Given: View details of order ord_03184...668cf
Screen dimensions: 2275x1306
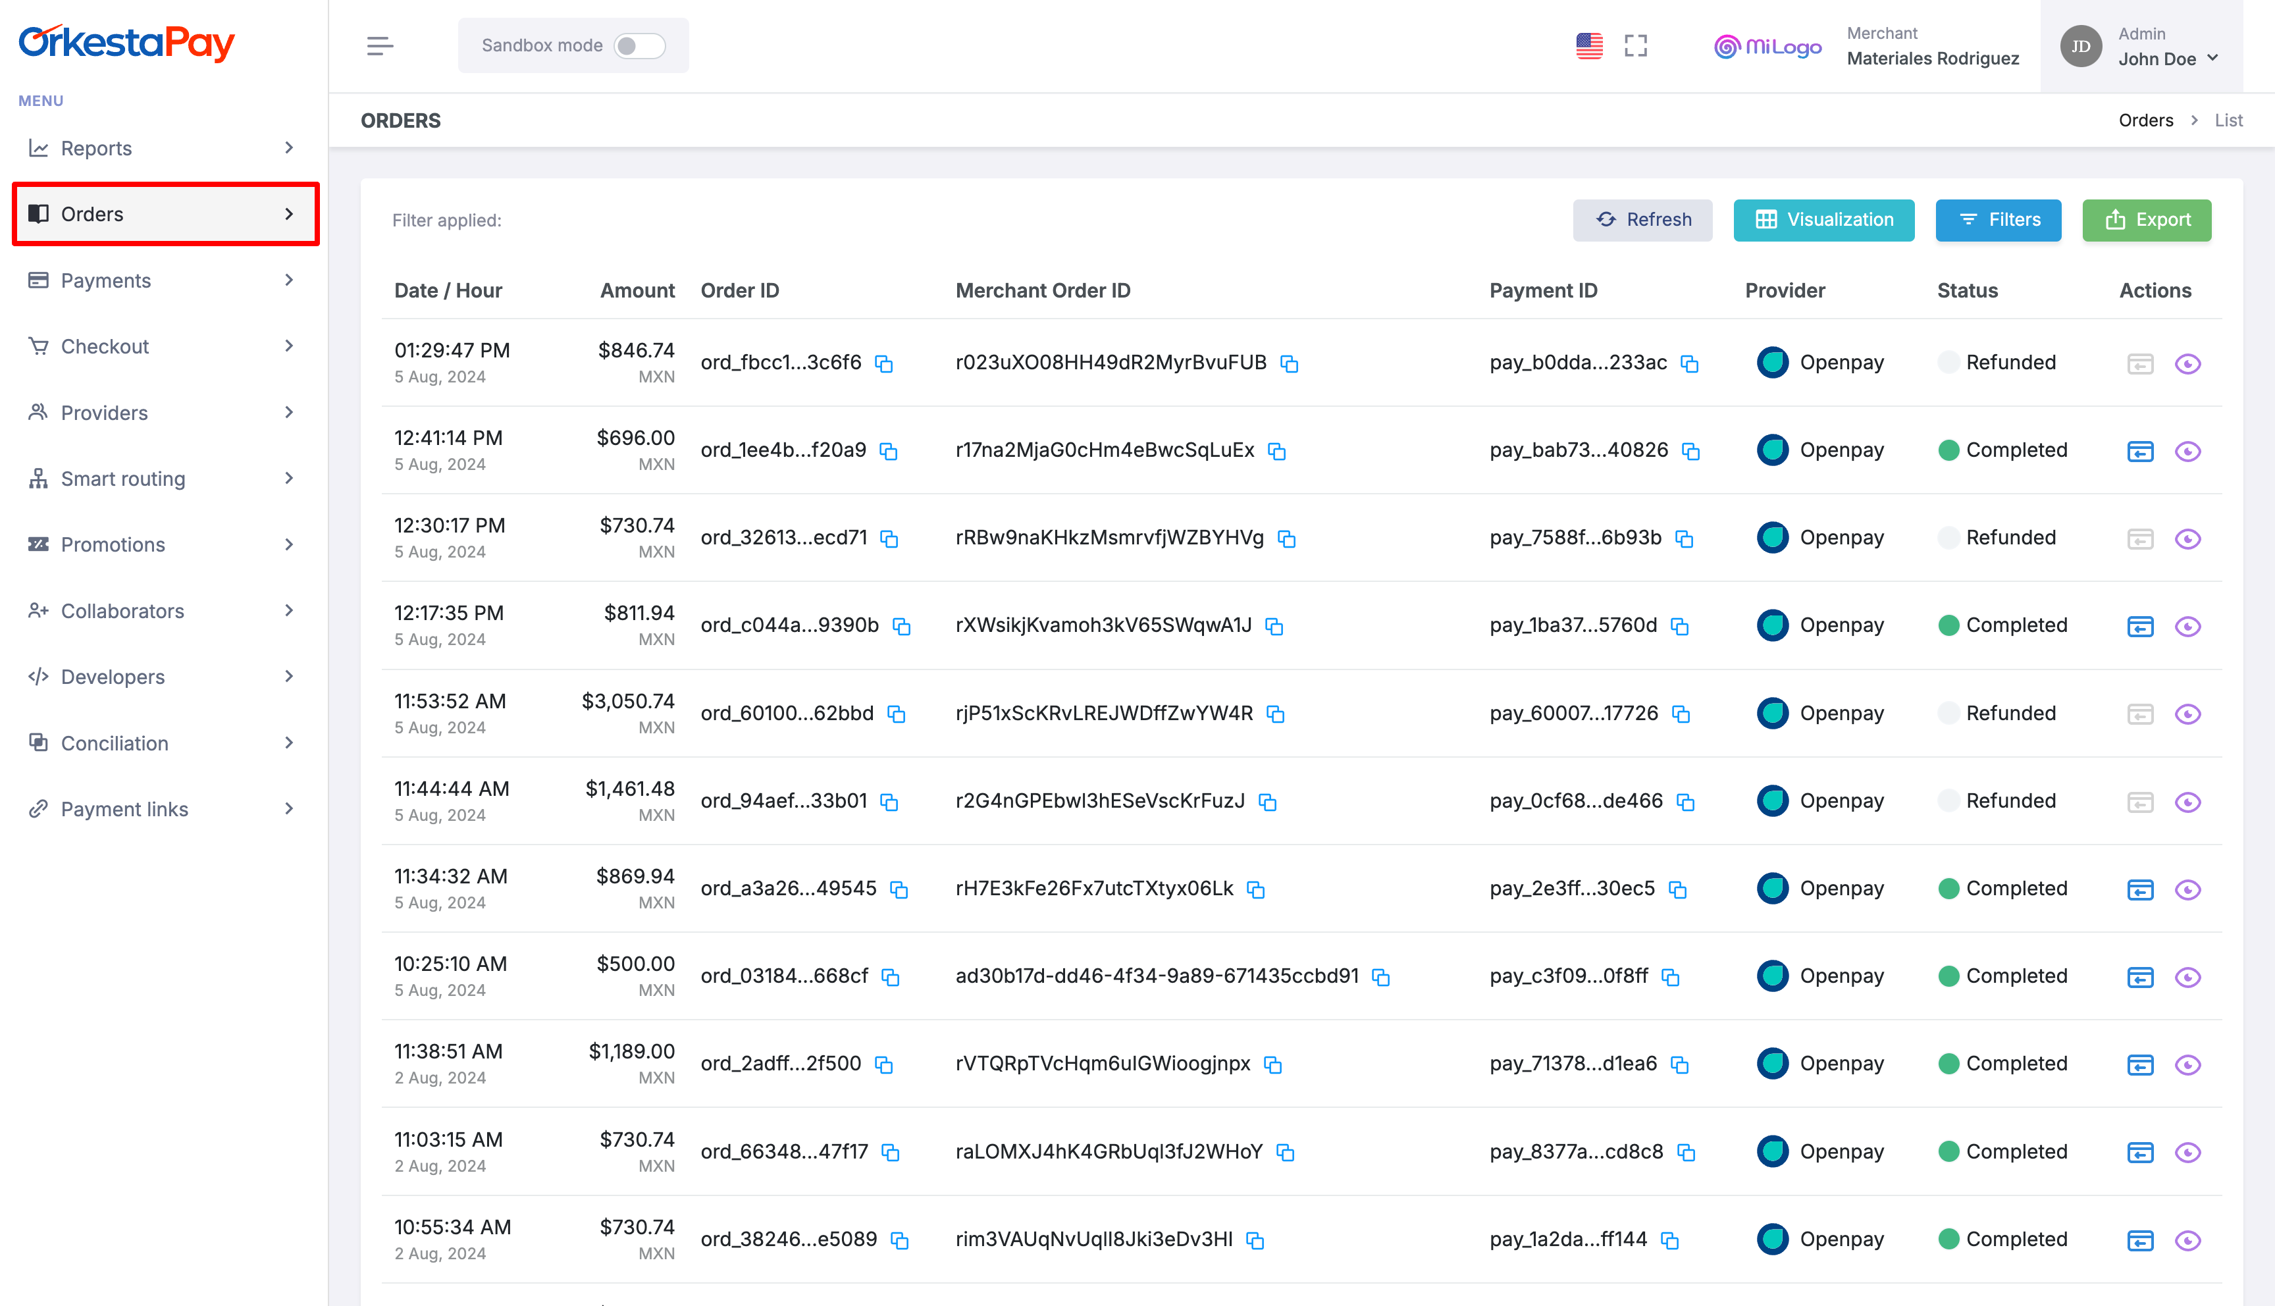Looking at the screenshot, I should click(x=2187, y=977).
